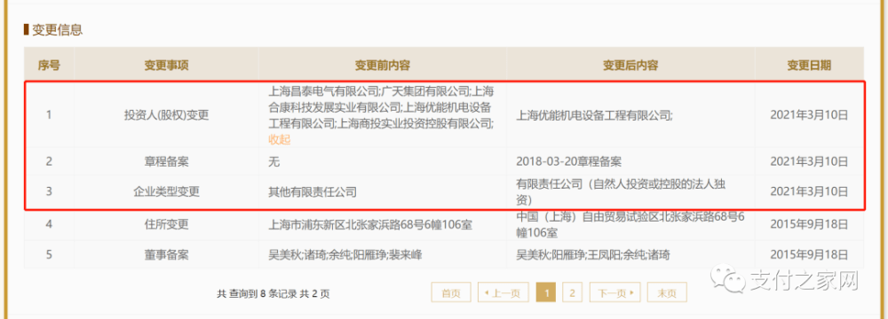Viewport: 888px width, 319px height.
Task: Click 2015年9月18日 date in 董事备案 row
Action: click(x=809, y=255)
